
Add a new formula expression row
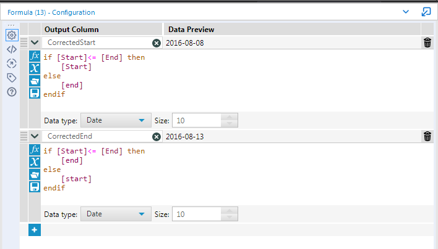(x=35, y=230)
